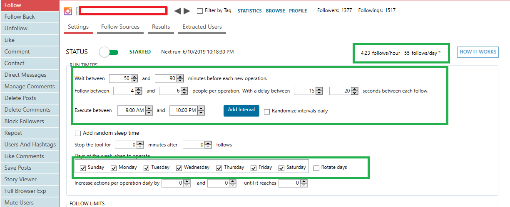Go to previous account with left arrow
510x207 pixels.
[x=177, y=11]
